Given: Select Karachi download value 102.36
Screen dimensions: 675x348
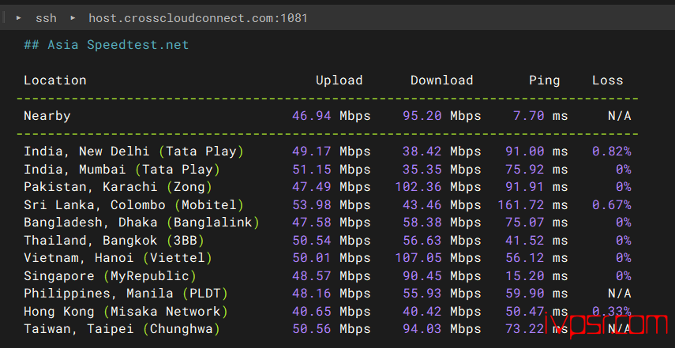Looking at the screenshot, I should 418,187.
